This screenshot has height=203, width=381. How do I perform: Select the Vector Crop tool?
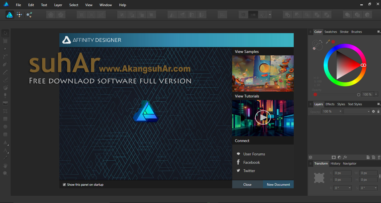(5, 111)
